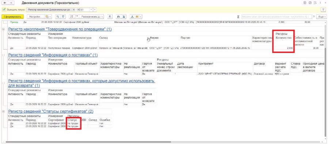Screen dimensions: 329x144
Task: Open report variants dropdown next to Настройки
Action: (48, 17)
